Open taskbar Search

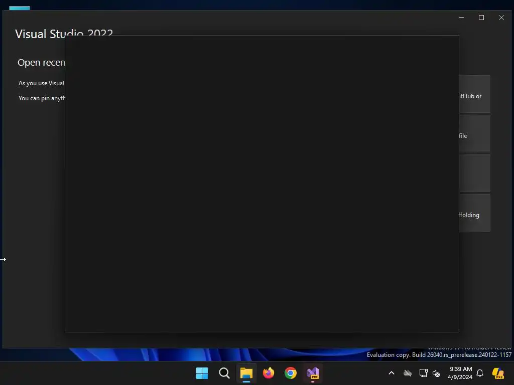click(x=224, y=373)
